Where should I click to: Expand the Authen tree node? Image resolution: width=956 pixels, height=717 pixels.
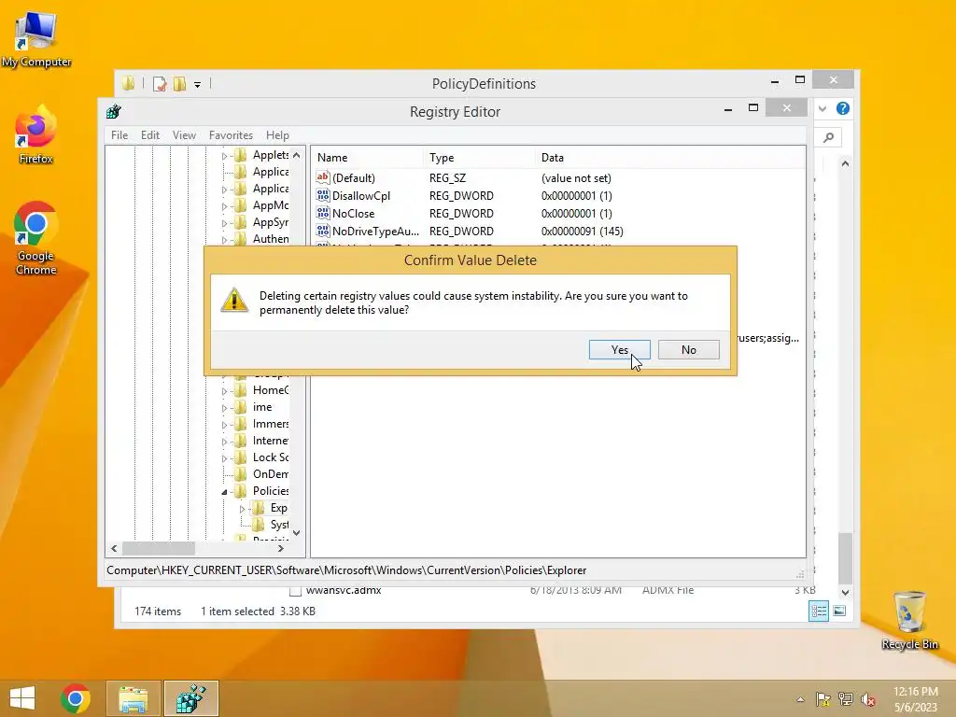224,240
